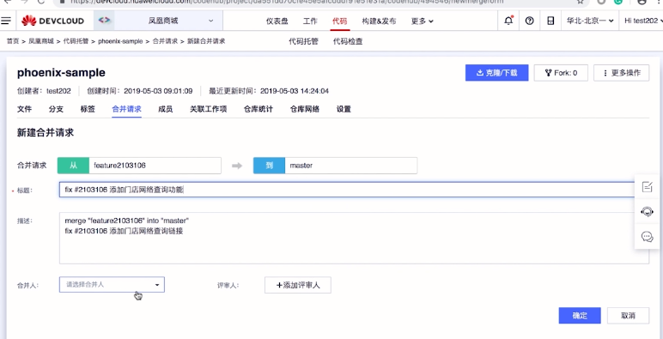Click 凤凰商城 in the breadcrumb
This screenshot has height=339, width=663.
(x=41, y=41)
